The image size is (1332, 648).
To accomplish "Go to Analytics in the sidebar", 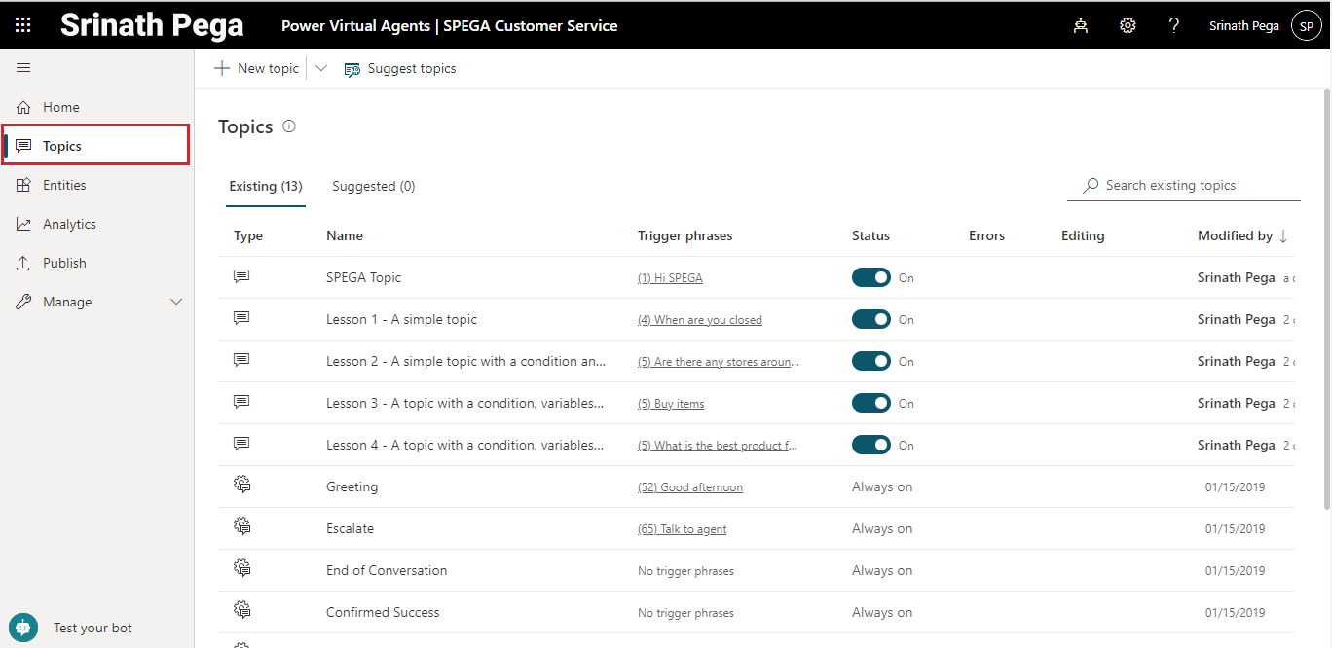I will 69,224.
